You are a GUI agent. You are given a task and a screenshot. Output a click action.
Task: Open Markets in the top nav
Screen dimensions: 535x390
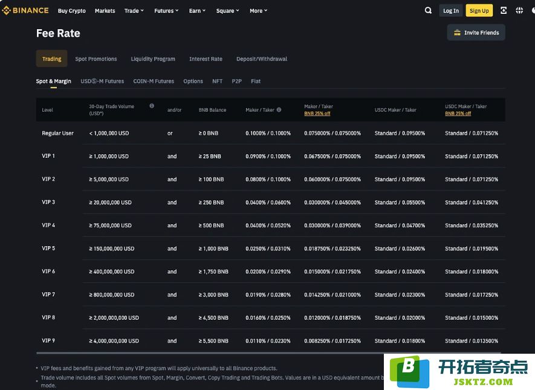coord(105,10)
